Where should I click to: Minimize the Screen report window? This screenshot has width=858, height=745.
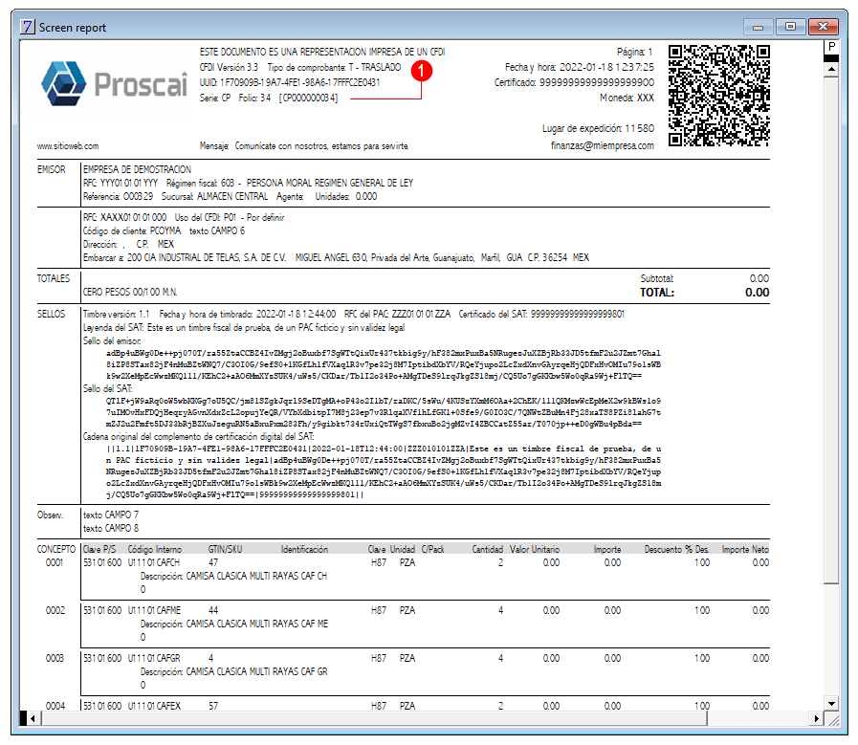point(758,27)
